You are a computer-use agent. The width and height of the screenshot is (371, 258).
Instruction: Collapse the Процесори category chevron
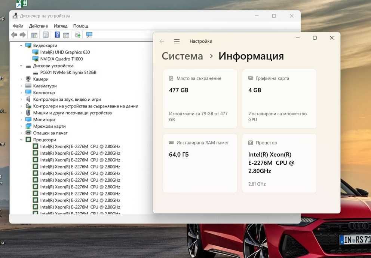tap(21, 140)
